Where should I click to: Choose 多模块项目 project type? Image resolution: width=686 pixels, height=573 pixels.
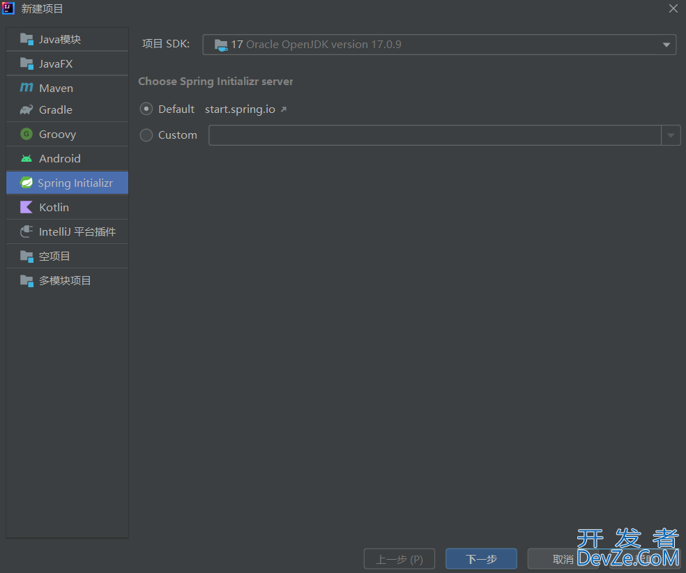(x=68, y=281)
